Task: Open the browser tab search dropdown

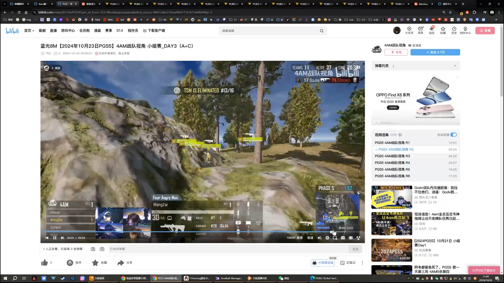Action: point(4,4)
